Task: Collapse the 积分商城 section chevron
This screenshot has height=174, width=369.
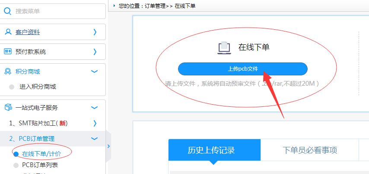Action: tap(95, 71)
